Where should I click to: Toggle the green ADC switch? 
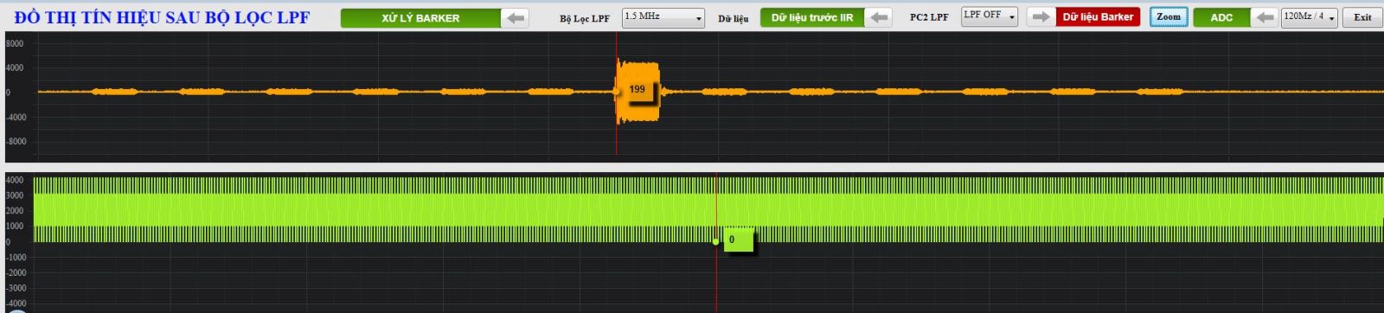pos(1221,17)
